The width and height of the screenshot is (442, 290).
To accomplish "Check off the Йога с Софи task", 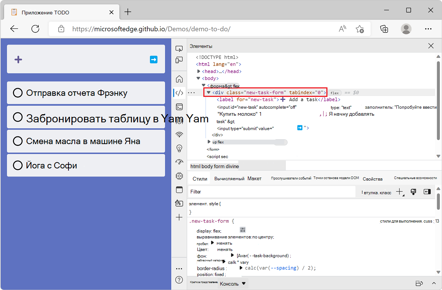I will click(18, 165).
